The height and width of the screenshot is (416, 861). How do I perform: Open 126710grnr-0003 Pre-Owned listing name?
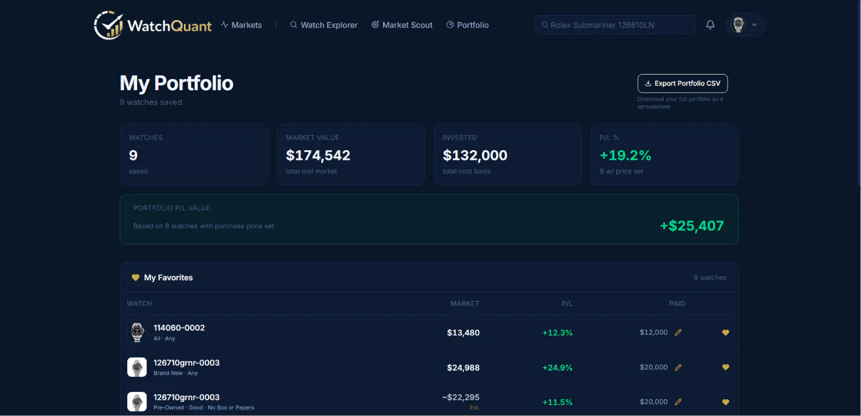pyautogui.click(x=187, y=397)
